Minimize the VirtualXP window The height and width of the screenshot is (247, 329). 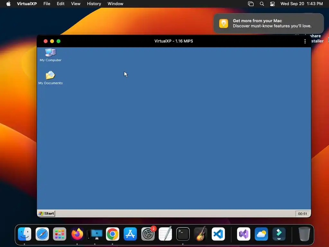52,41
